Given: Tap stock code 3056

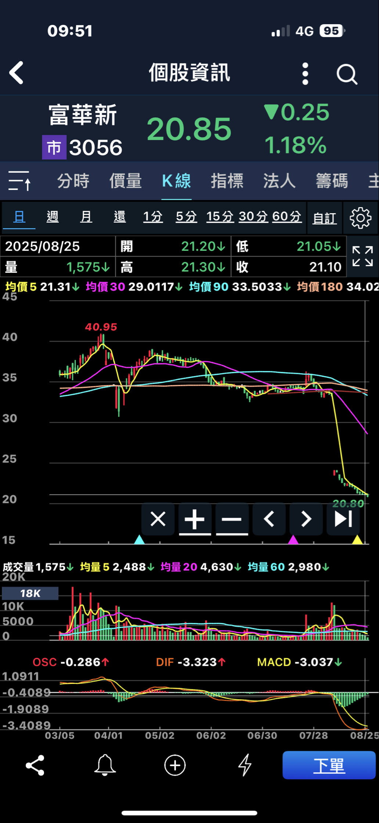Looking at the screenshot, I should point(96,147).
